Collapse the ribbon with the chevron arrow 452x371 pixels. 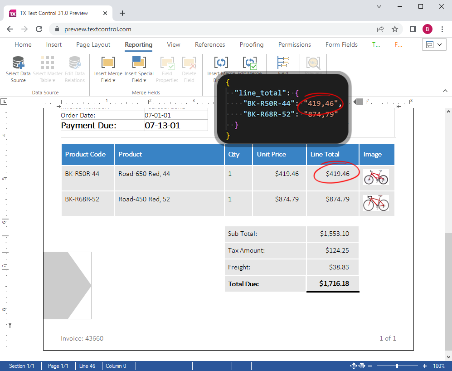(445, 91)
